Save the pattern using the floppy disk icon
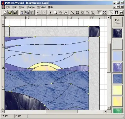Viewport: 125px width, 119px height. [x=15, y=12]
